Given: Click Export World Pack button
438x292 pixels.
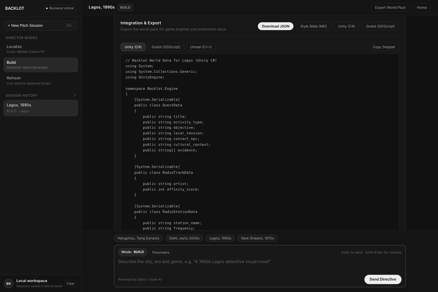Looking at the screenshot, I should pyautogui.click(x=390, y=8).
